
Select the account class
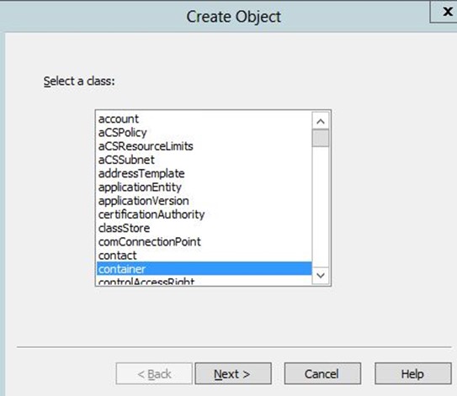204,119
